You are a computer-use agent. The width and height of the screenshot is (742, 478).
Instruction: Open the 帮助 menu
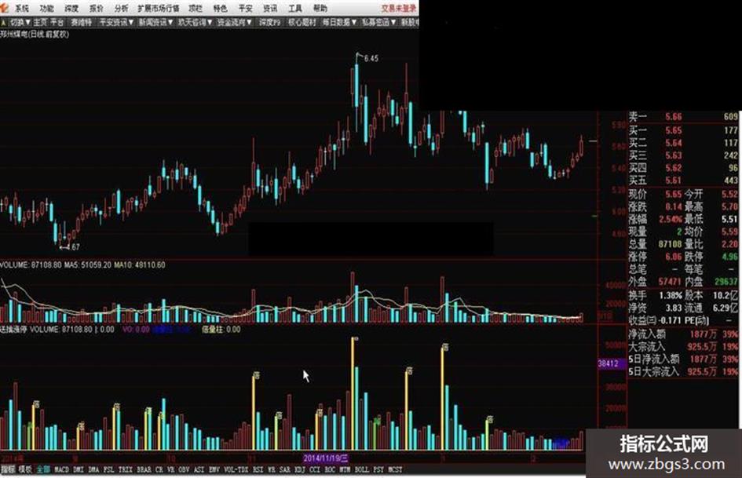point(320,9)
